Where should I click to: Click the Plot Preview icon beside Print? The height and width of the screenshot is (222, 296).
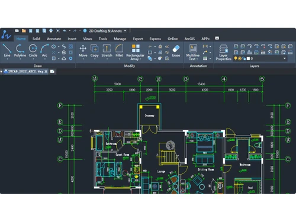pyautogui.click(x=57, y=31)
